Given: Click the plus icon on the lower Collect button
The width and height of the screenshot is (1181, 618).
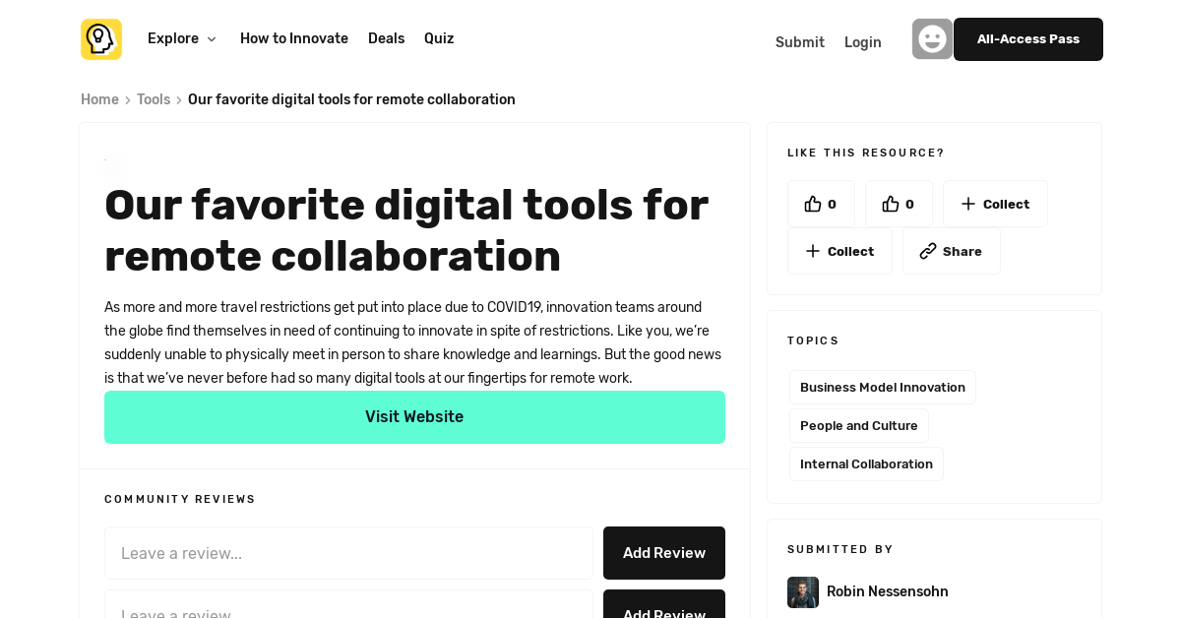Looking at the screenshot, I should 813,250.
